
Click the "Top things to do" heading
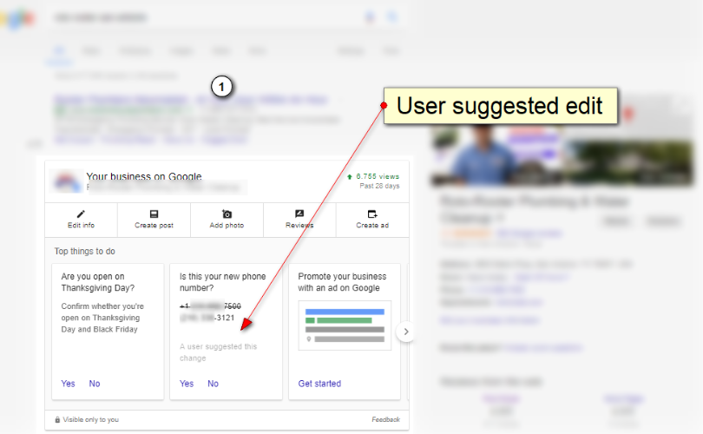(85, 252)
